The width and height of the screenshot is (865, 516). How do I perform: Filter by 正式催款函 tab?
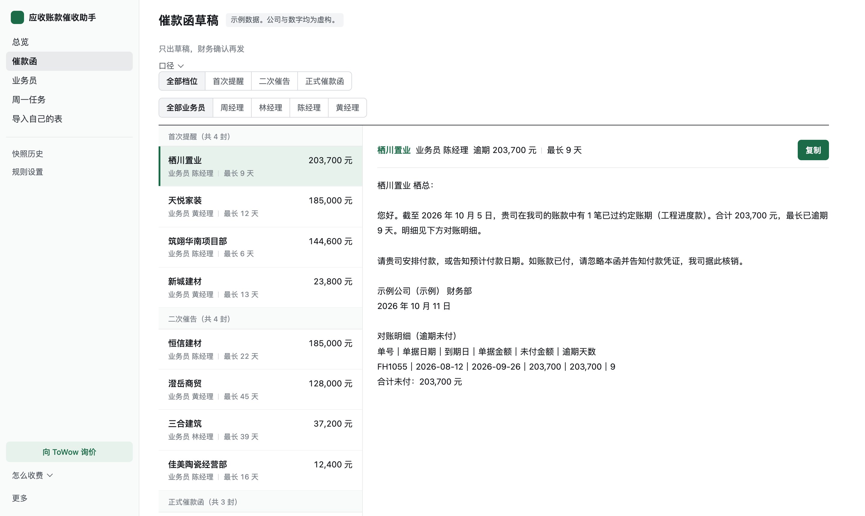coord(324,81)
